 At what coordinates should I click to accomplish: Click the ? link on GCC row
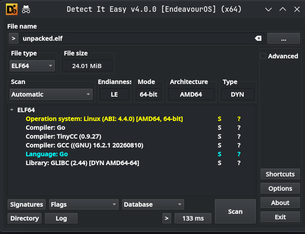tap(239, 145)
